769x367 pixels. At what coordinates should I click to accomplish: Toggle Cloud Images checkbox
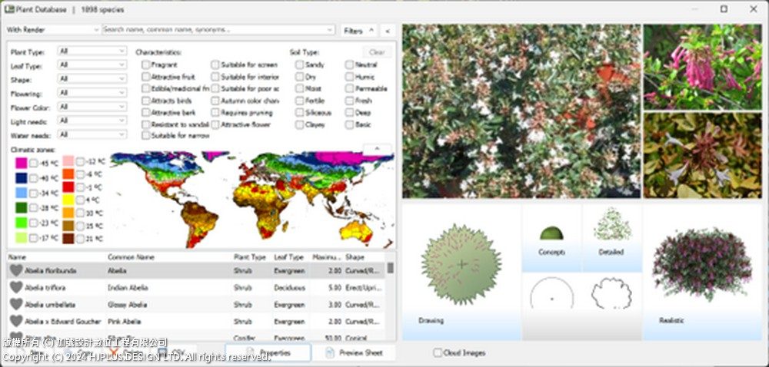[x=438, y=353]
